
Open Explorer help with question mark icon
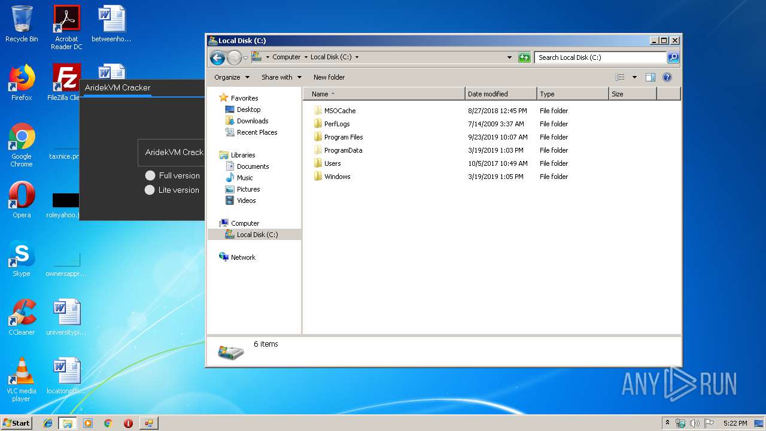667,77
